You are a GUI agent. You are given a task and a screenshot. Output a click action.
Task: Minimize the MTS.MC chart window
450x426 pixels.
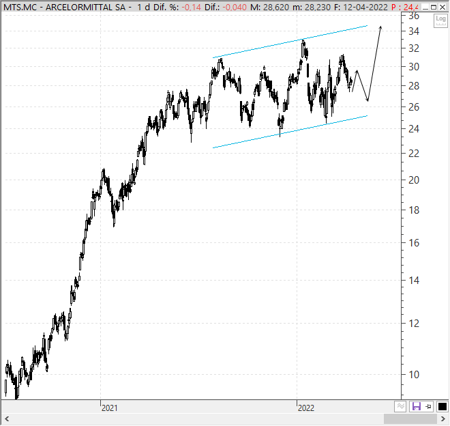(x=425, y=7)
